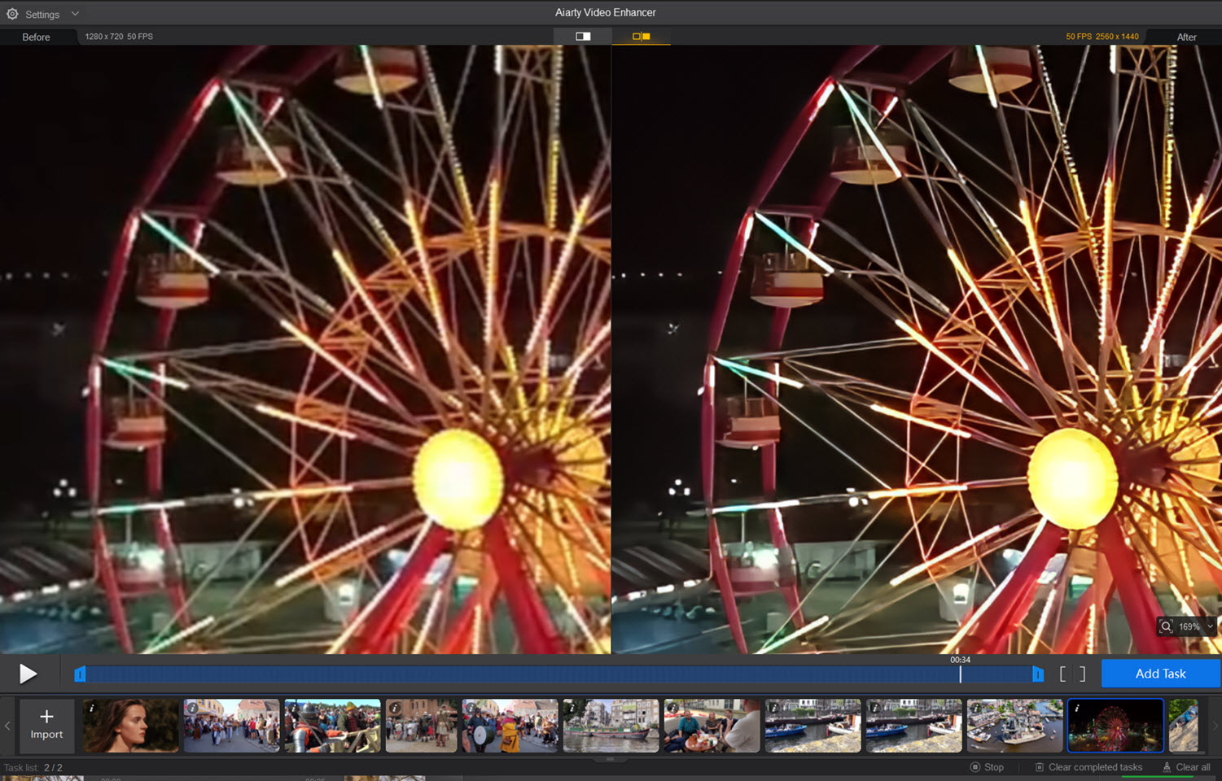Set the out-point right bracket marker
The image size is (1222, 781).
tap(1083, 674)
